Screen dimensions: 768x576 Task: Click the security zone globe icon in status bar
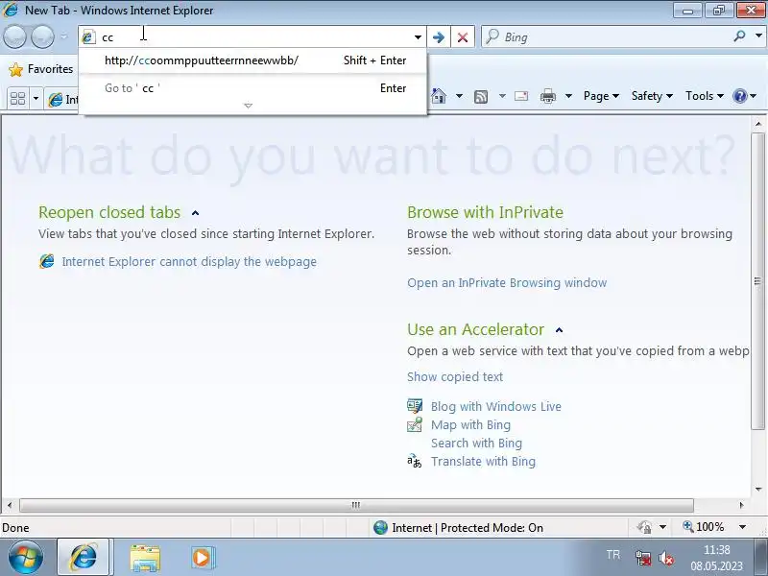pos(380,527)
